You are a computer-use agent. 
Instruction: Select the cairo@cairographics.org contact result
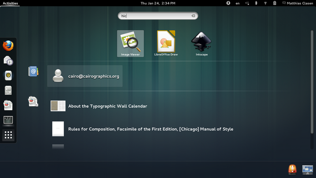(x=85, y=76)
